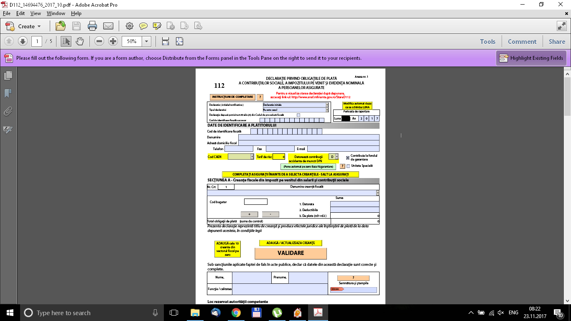Open Page Thumbnails side panel
Image resolution: width=571 pixels, height=321 pixels.
8,75
